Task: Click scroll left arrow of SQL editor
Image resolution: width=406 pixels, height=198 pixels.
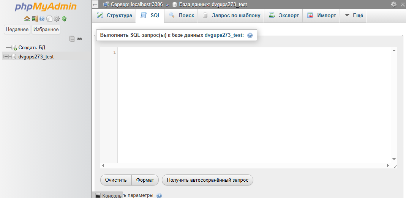Action: click(x=103, y=165)
